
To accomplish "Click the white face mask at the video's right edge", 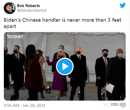I will click(x=120, y=55).
